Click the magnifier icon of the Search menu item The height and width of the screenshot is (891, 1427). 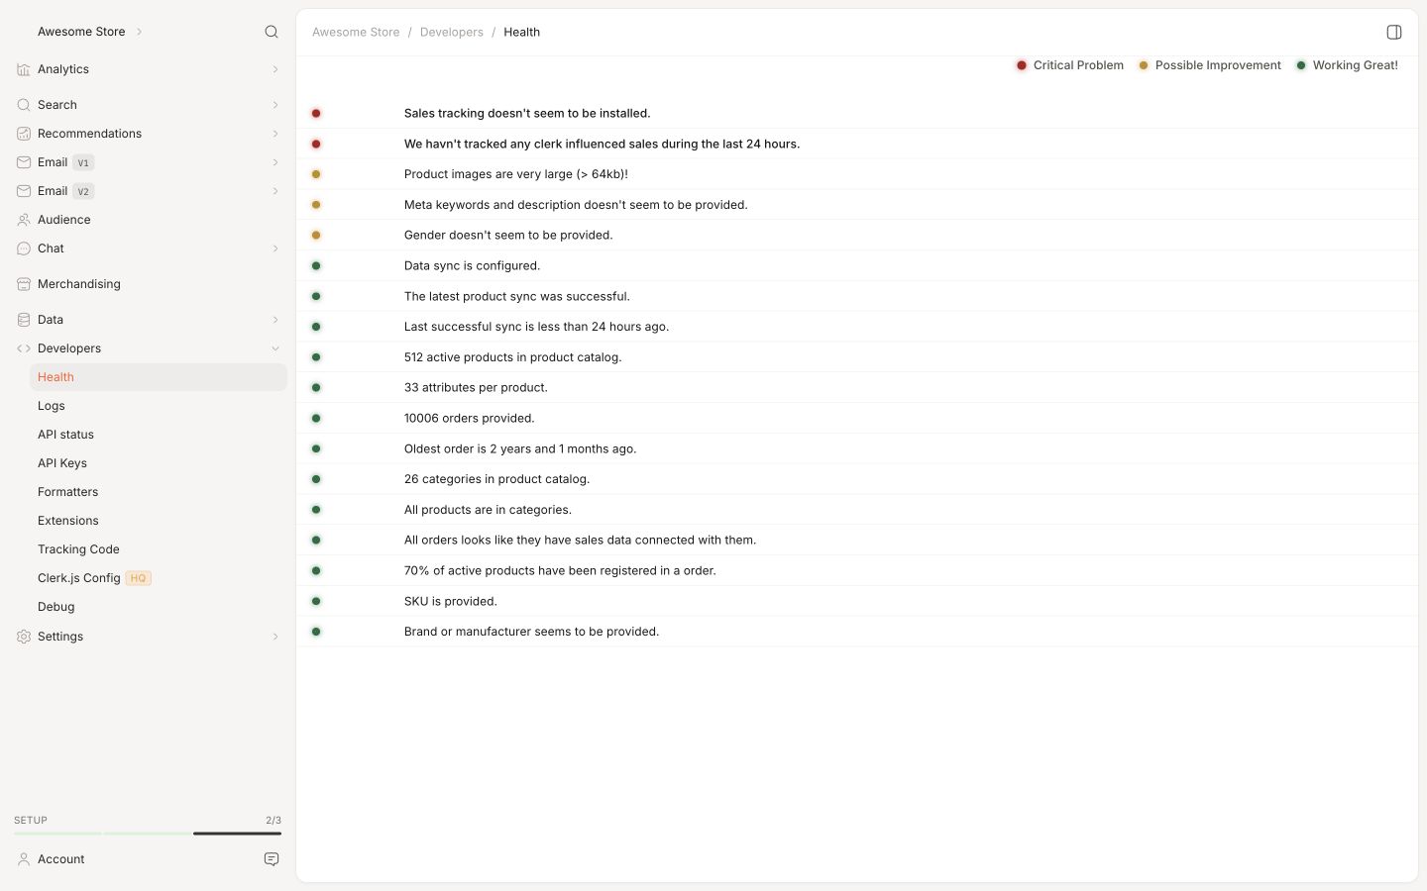point(24,105)
